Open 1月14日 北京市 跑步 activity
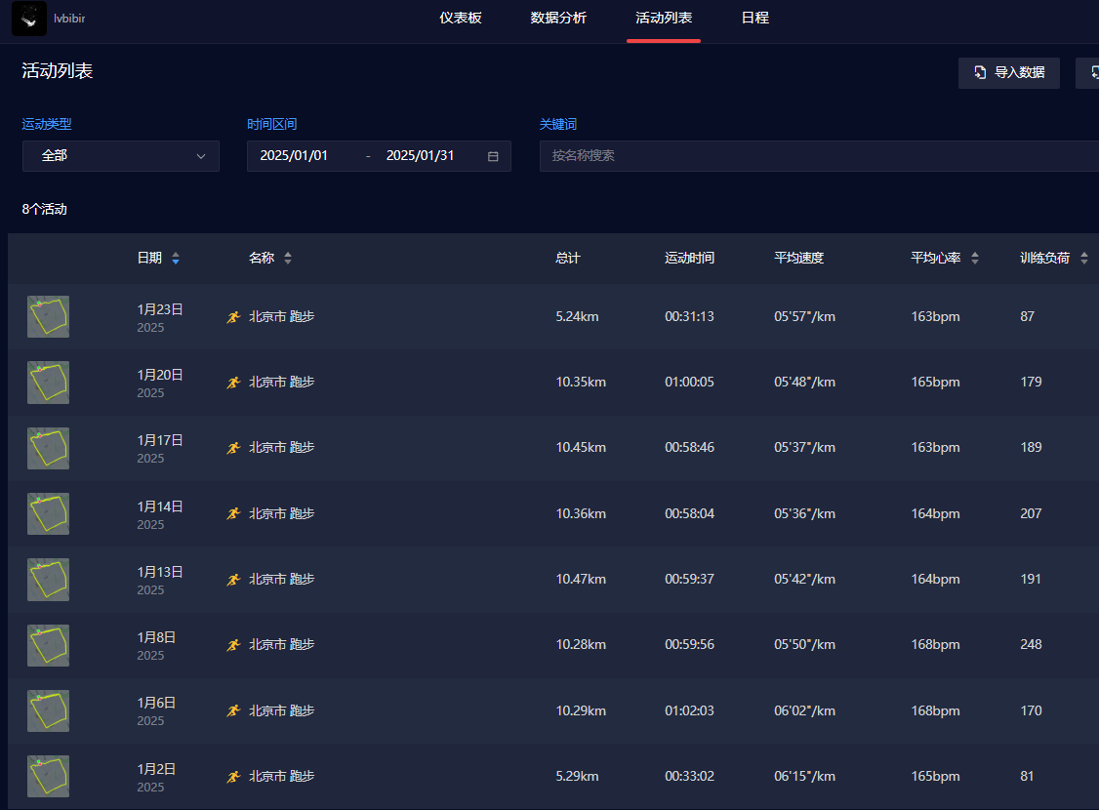The width and height of the screenshot is (1099, 810). [282, 514]
